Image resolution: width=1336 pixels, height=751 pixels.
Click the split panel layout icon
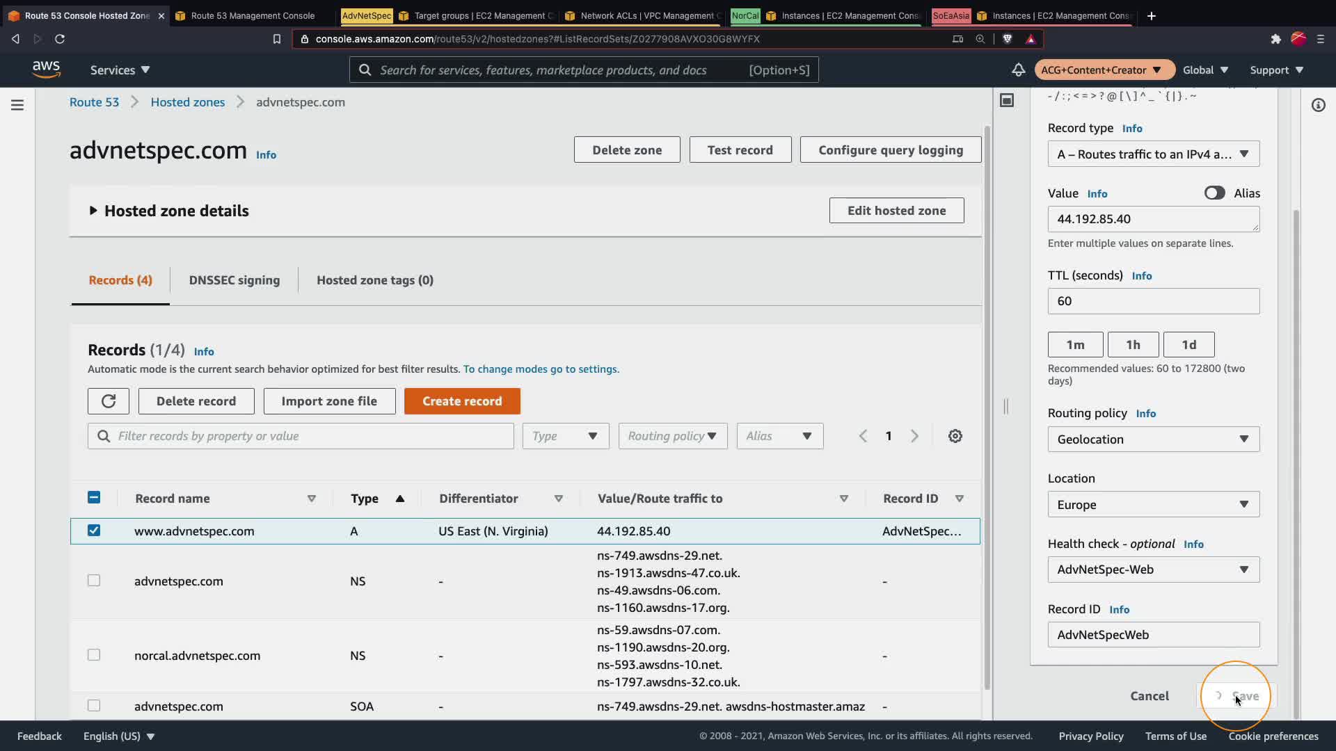click(1007, 101)
